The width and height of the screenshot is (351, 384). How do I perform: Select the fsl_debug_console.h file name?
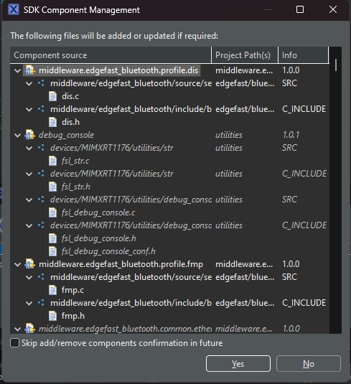(x=99, y=238)
